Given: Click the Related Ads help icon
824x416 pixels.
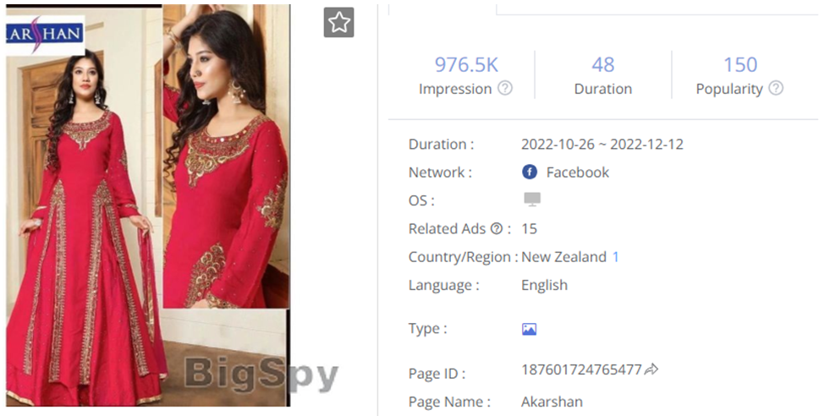Looking at the screenshot, I should [x=497, y=228].
